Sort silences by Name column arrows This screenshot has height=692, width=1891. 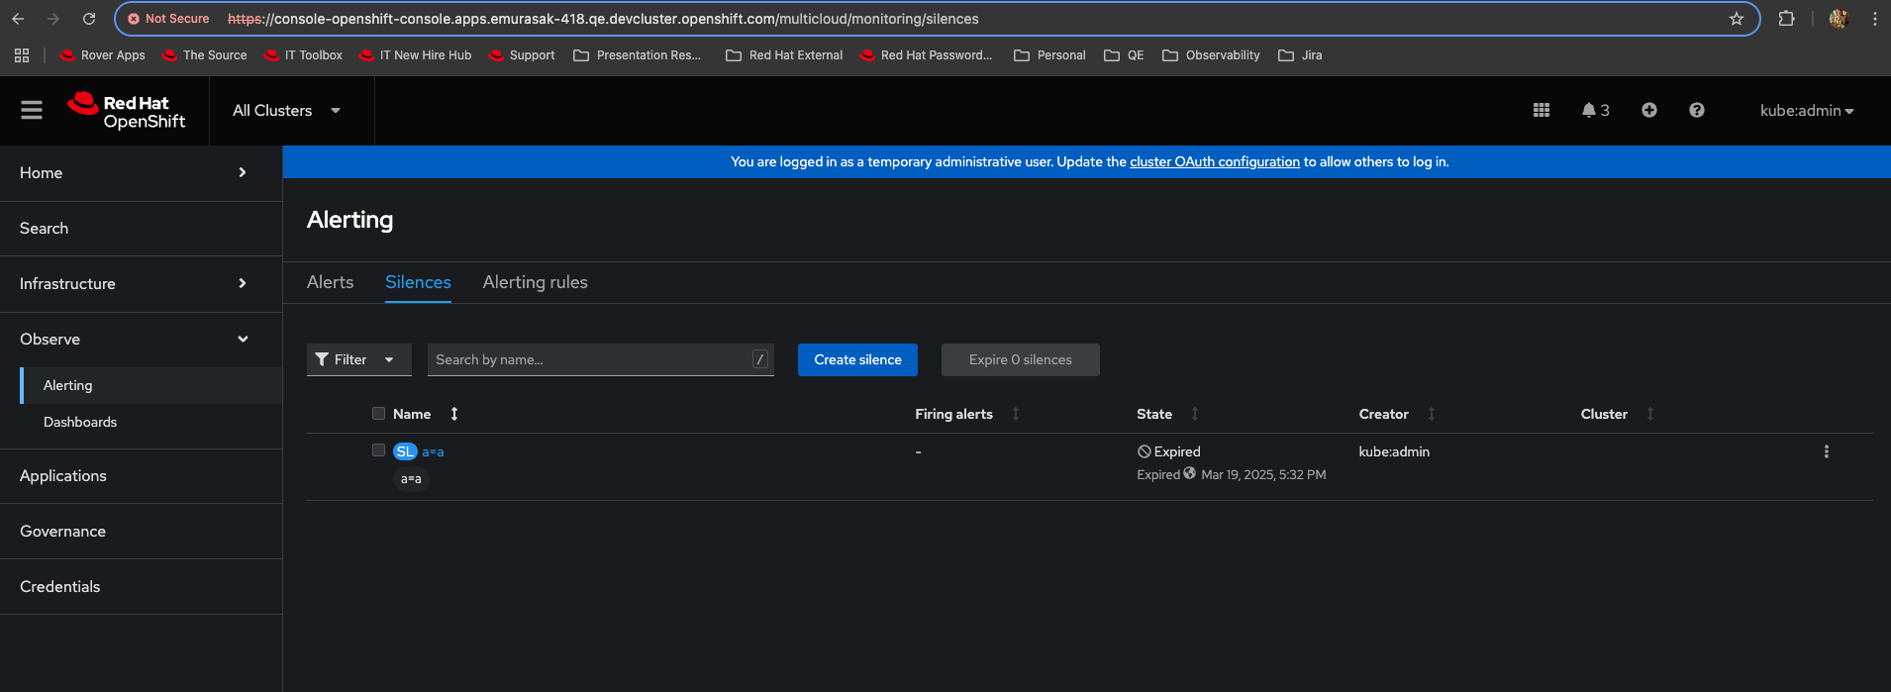[x=454, y=414]
